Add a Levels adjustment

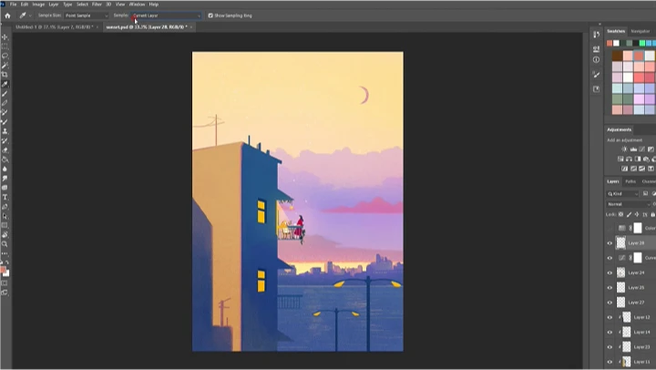633,149
